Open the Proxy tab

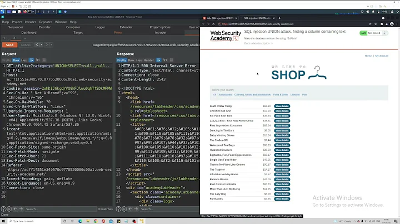(x=118, y=33)
